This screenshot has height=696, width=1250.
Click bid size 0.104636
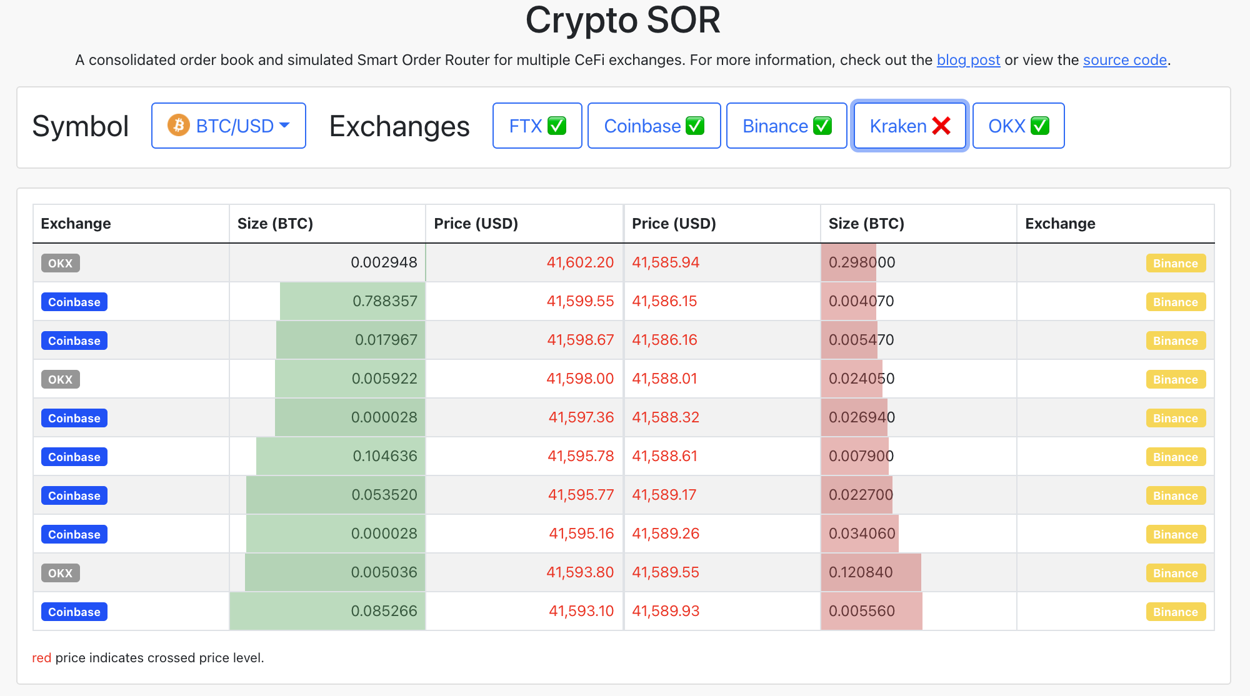385,456
